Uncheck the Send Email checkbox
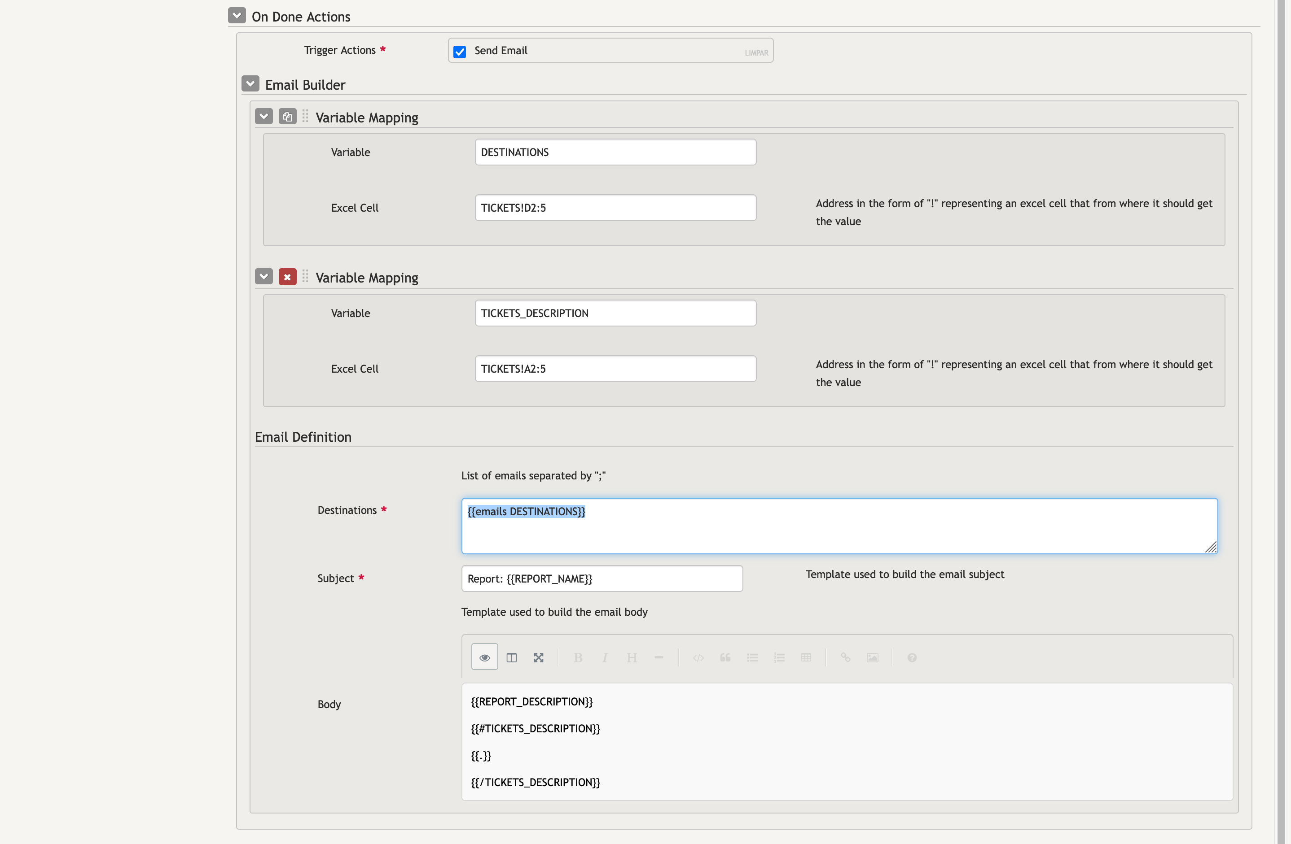 pyautogui.click(x=460, y=52)
